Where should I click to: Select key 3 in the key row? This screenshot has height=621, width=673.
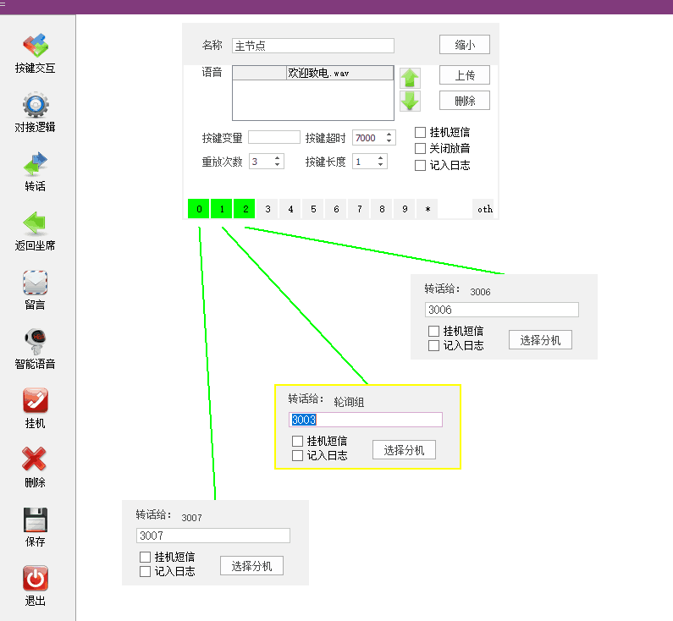tap(268, 209)
